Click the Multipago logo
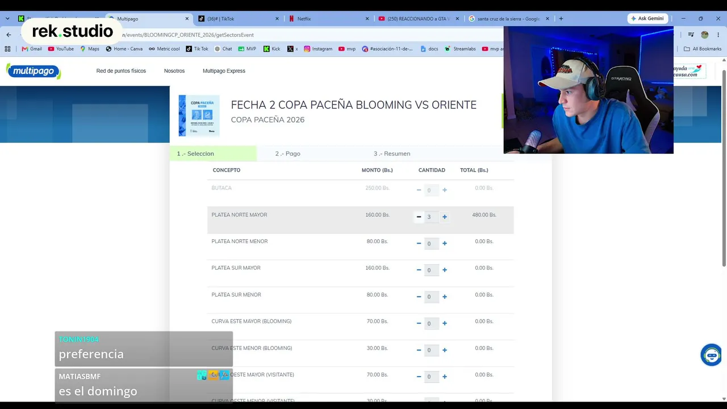727x409 pixels. point(34,71)
